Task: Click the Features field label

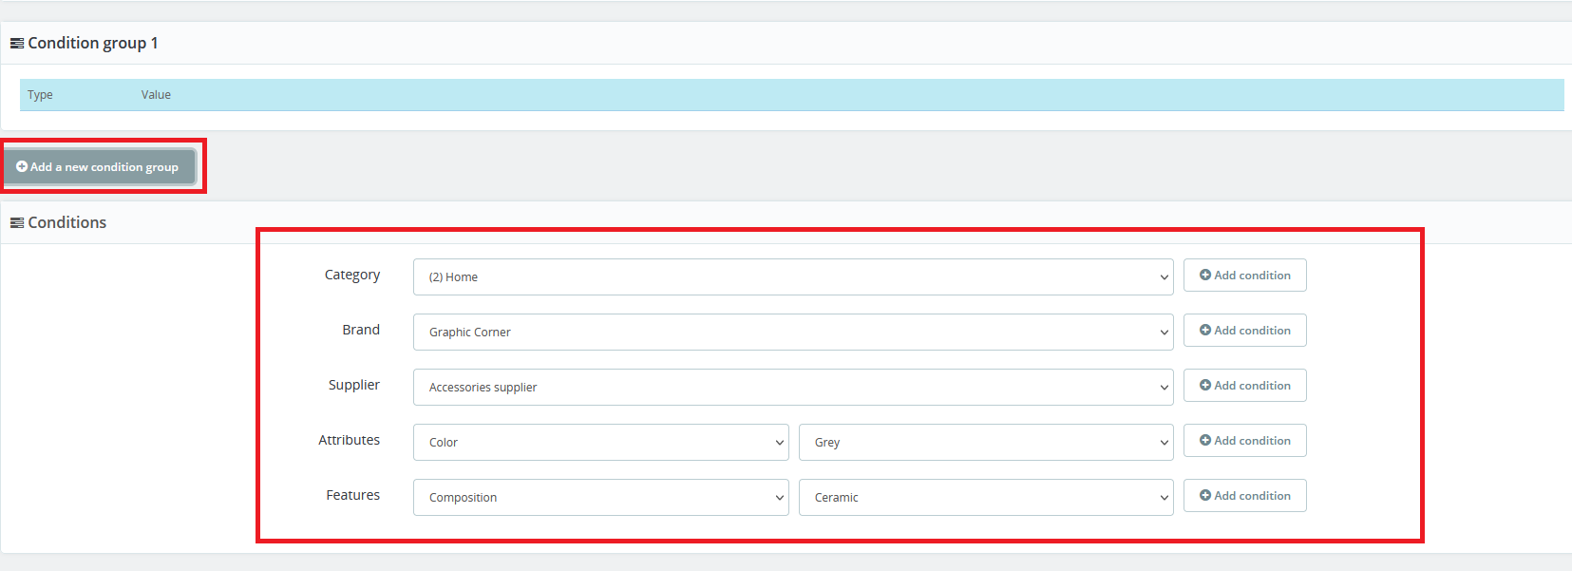Action: click(x=352, y=495)
